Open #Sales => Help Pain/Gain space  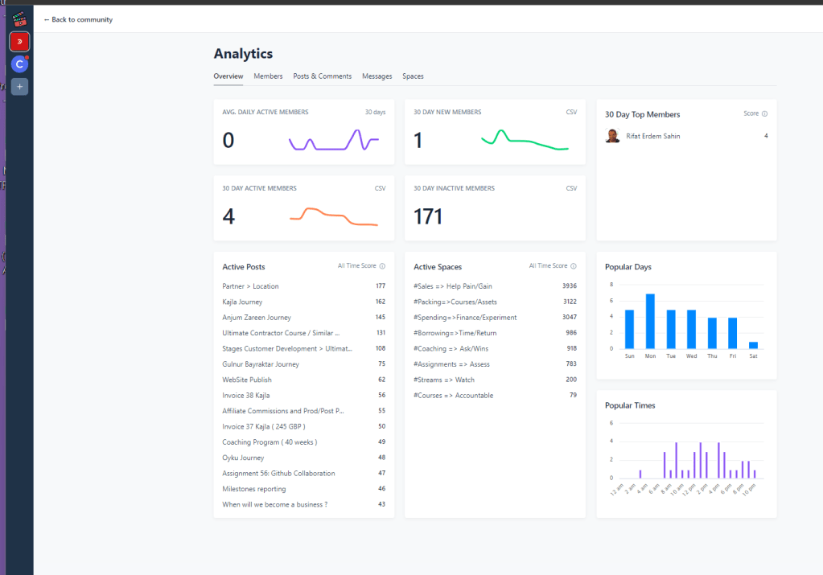coord(453,286)
